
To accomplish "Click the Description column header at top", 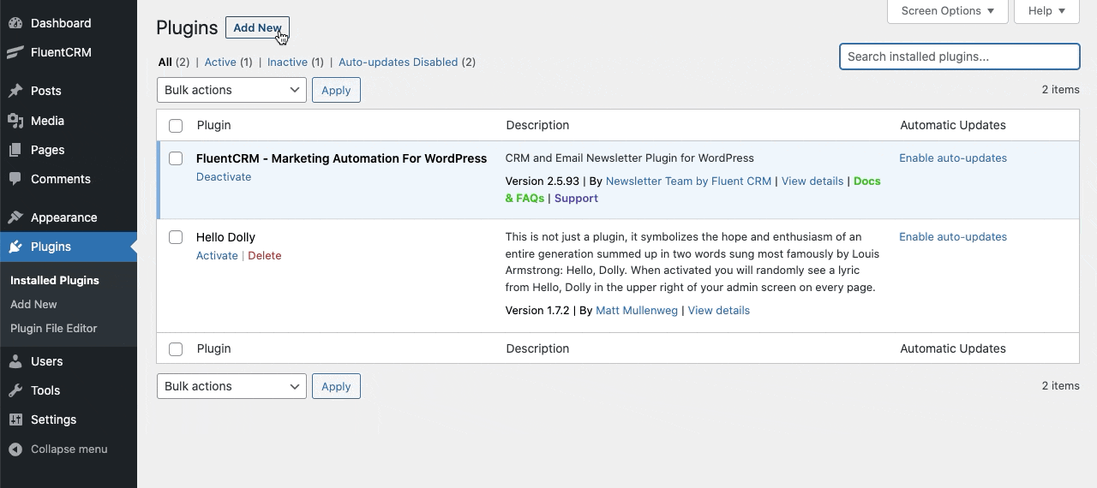I will coord(537,125).
